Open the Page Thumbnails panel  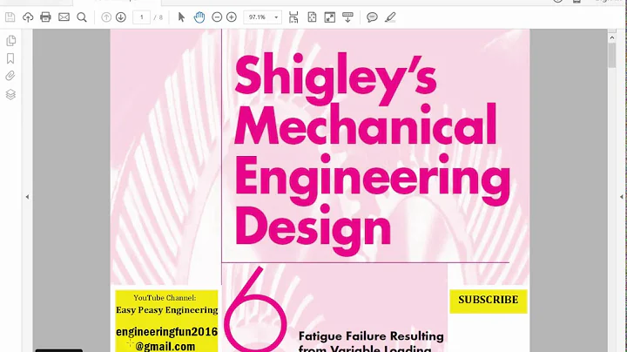tap(10, 40)
